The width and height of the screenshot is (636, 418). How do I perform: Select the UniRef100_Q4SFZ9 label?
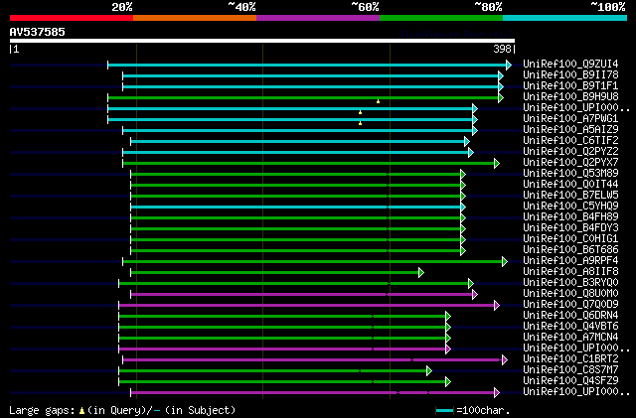(570, 381)
